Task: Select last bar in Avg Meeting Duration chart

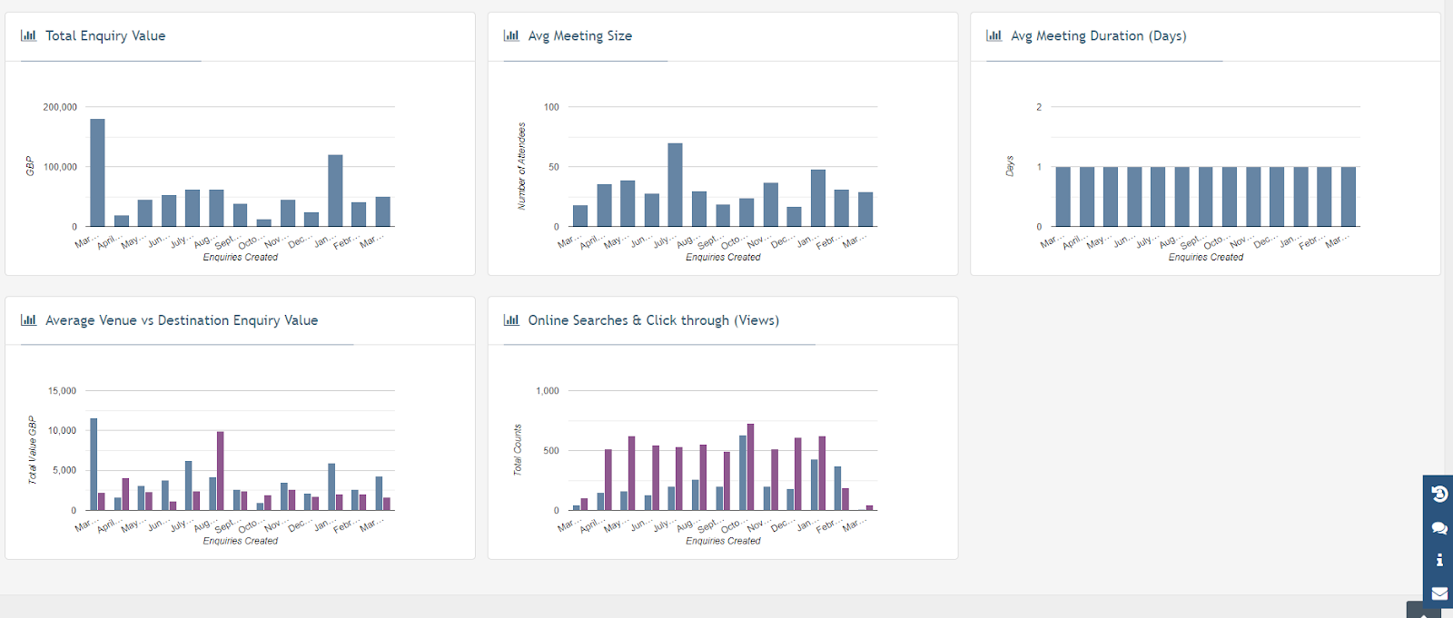Action: [x=1349, y=197]
